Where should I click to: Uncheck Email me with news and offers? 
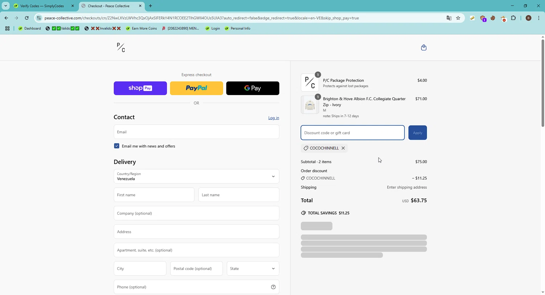click(x=117, y=146)
